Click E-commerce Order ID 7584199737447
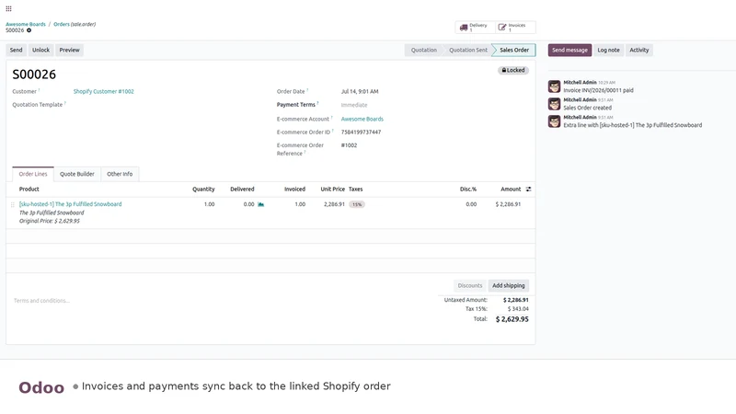This screenshot has height=414, width=736. 361,132
